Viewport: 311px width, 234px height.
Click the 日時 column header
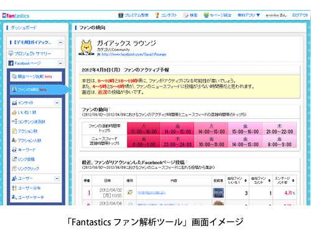tap(108, 180)
